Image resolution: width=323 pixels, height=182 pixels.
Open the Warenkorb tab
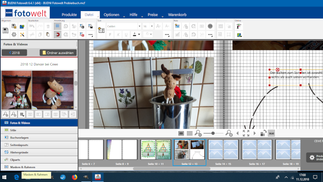coord(177,15)
